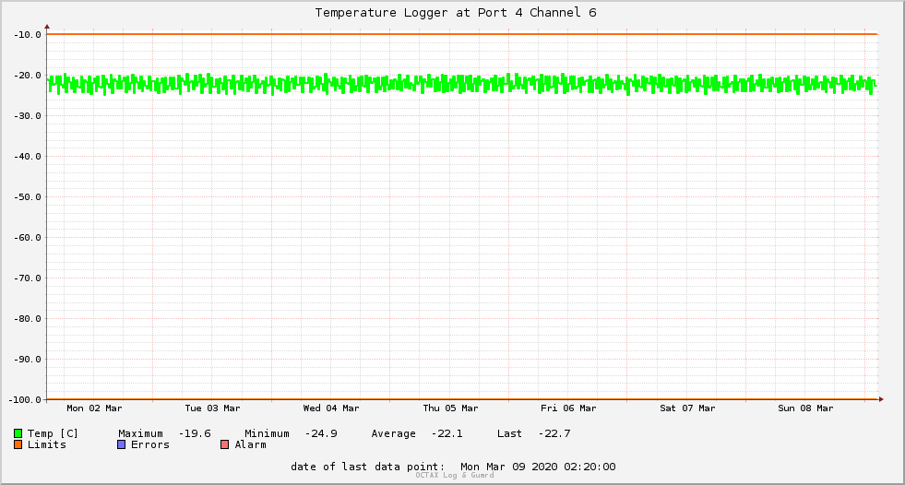Image resolution: width=905 pixels, height=485 pixels.
Task: Click the 'Sun 08 Mar' x-axis label
Action: (x=805, y=408)
